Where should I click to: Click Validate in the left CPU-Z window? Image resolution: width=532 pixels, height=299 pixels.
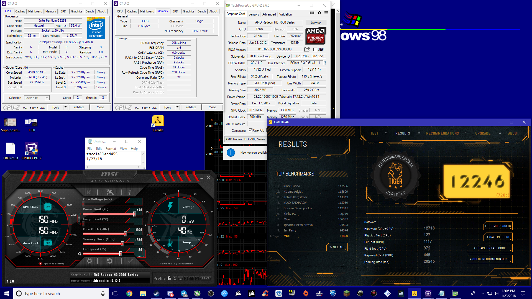(79, 107)
